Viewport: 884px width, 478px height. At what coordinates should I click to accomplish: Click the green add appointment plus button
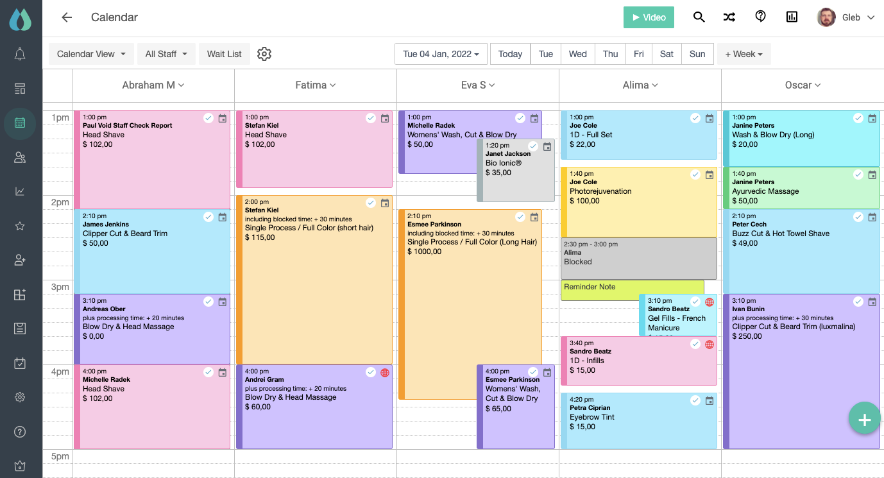coord(864,420)
